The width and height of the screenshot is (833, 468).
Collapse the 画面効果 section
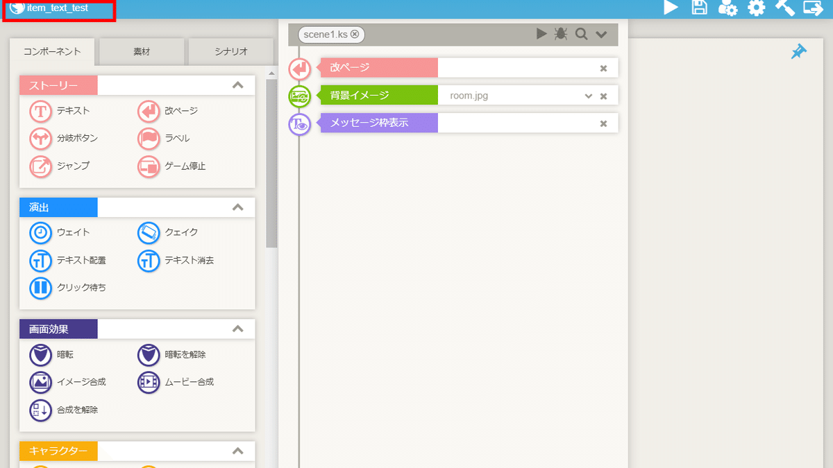pos(238,329)
